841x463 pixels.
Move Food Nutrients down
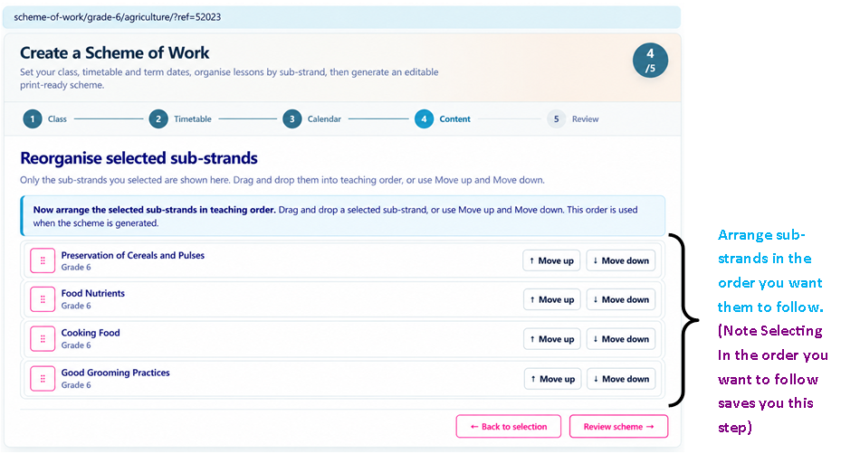tap(621, 299)
